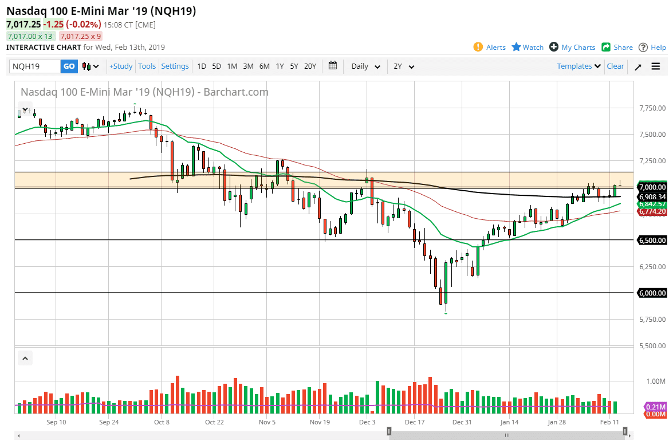Open chart Settings
The width and height of the screenshot is (669, 441).
[175, 66]
